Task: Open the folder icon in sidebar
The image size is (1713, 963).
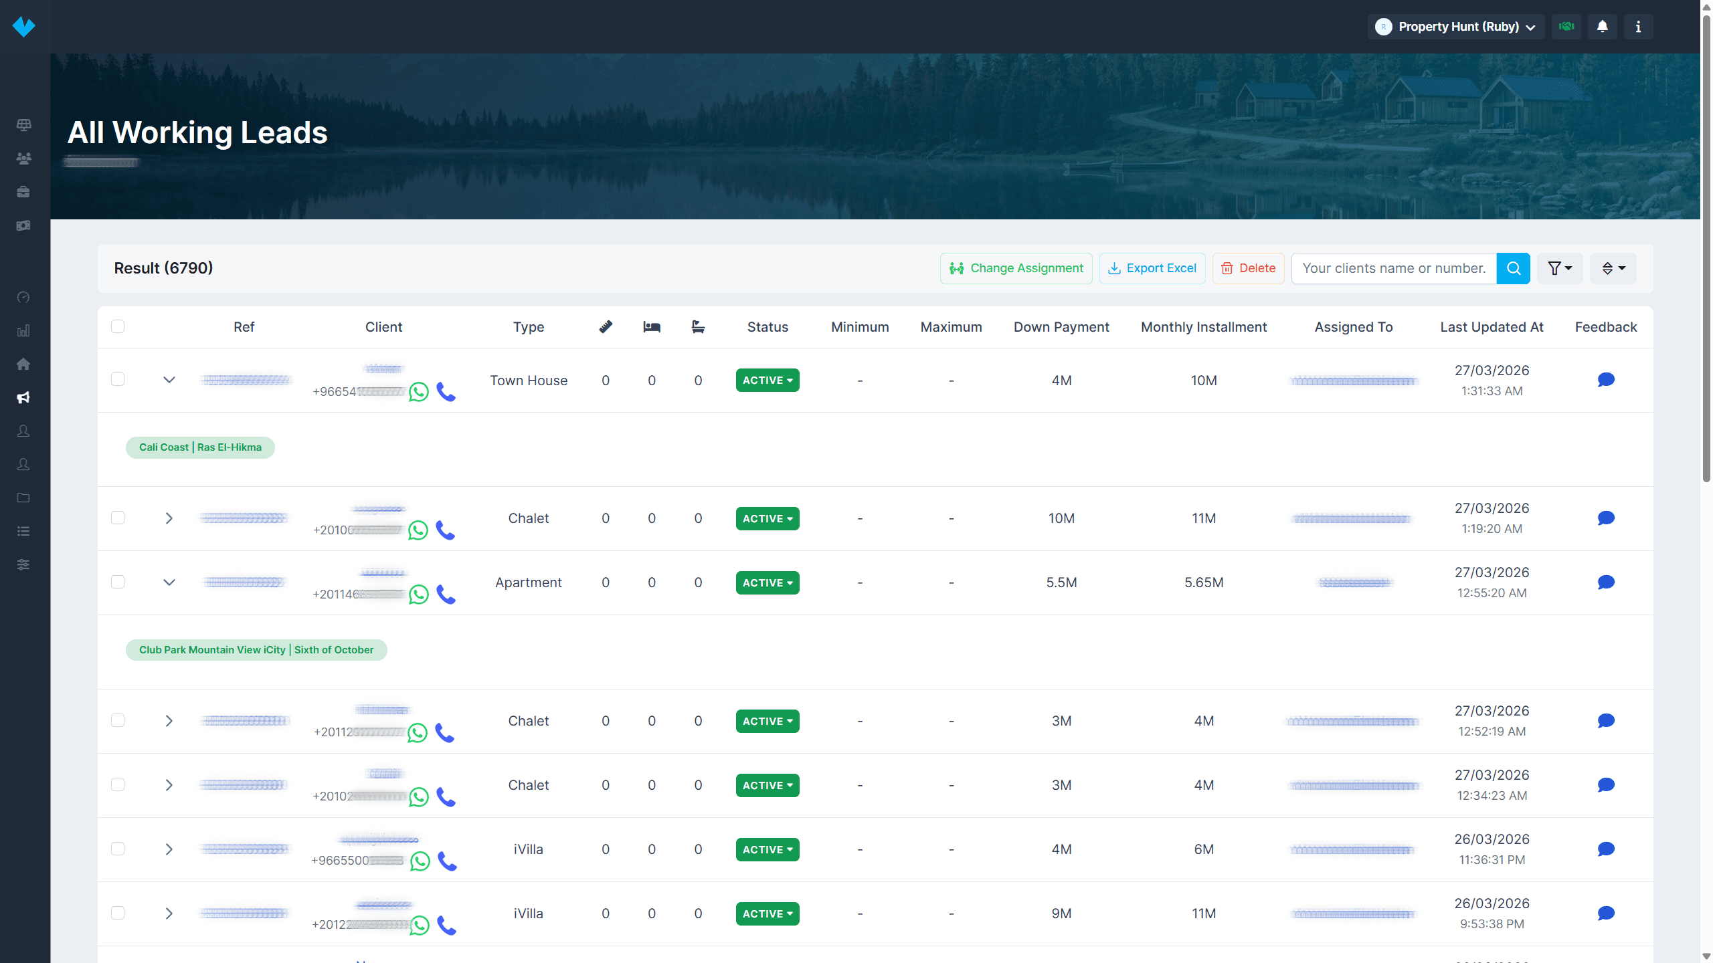Action: point(23,498)
